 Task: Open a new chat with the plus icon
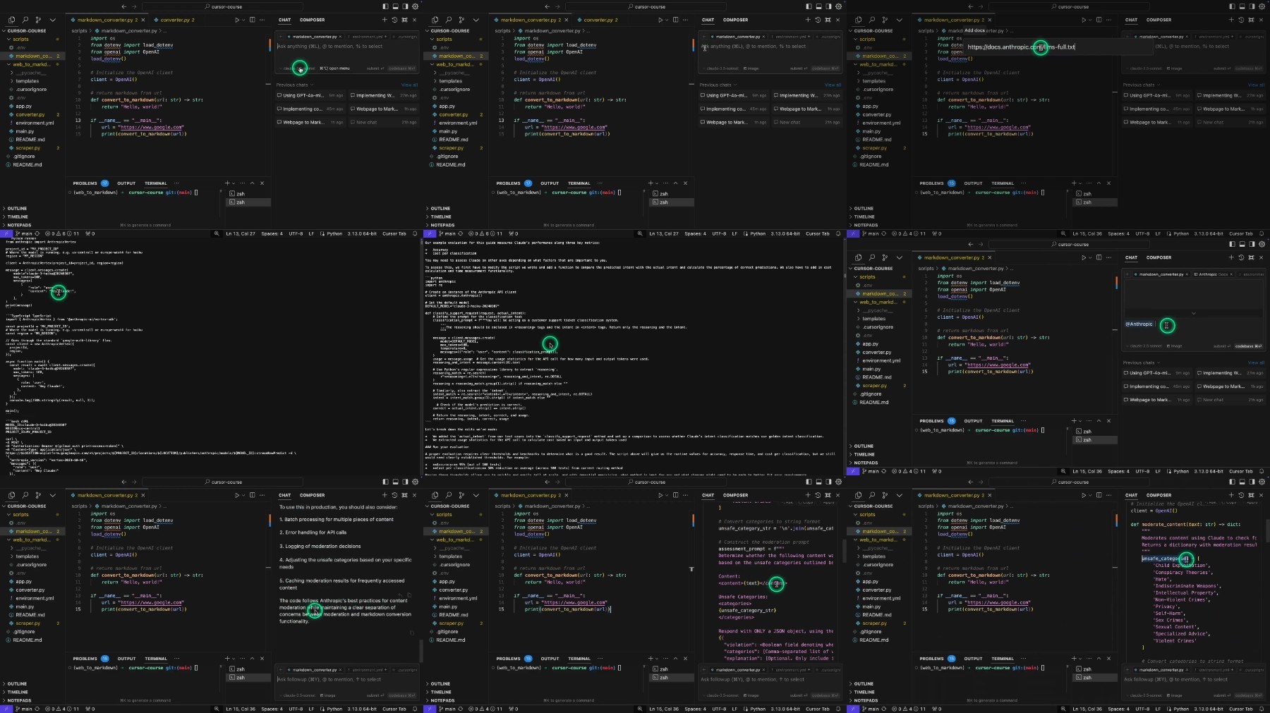pyautogui.click(x=385, y=20)
